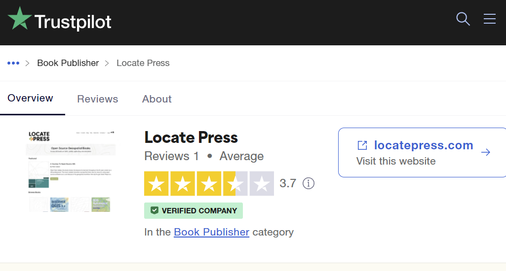Screen dimensions: 506x271
Task: Open the search magnifier icon
Action: (463, 19)
